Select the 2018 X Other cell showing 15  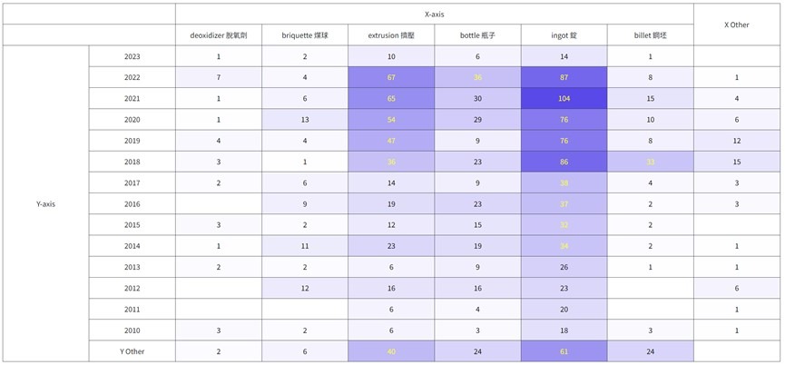736,162
